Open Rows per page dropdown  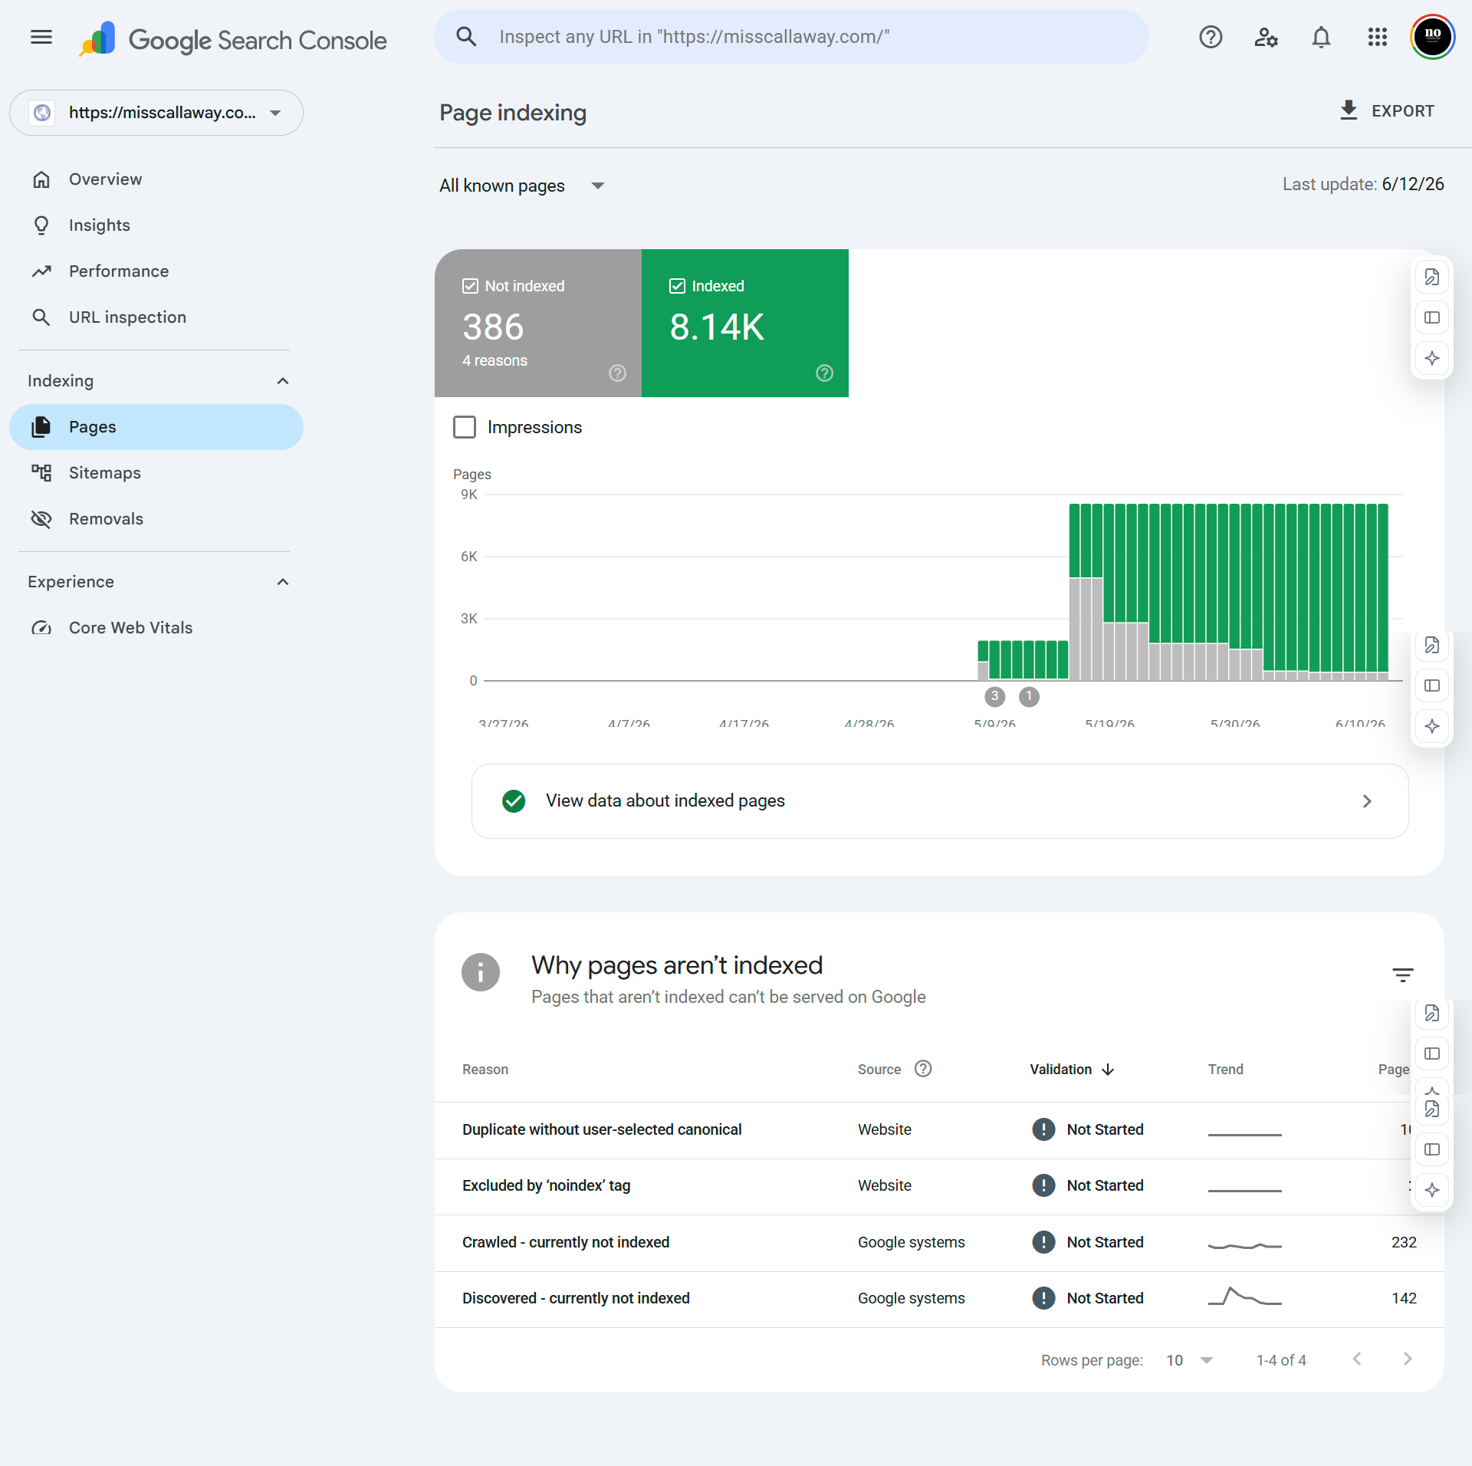(x=1189, y=1360)
